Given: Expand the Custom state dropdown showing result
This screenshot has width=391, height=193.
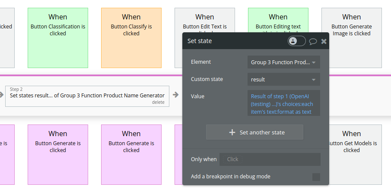Looking at the screenshot, I should [x=283, y=79].
